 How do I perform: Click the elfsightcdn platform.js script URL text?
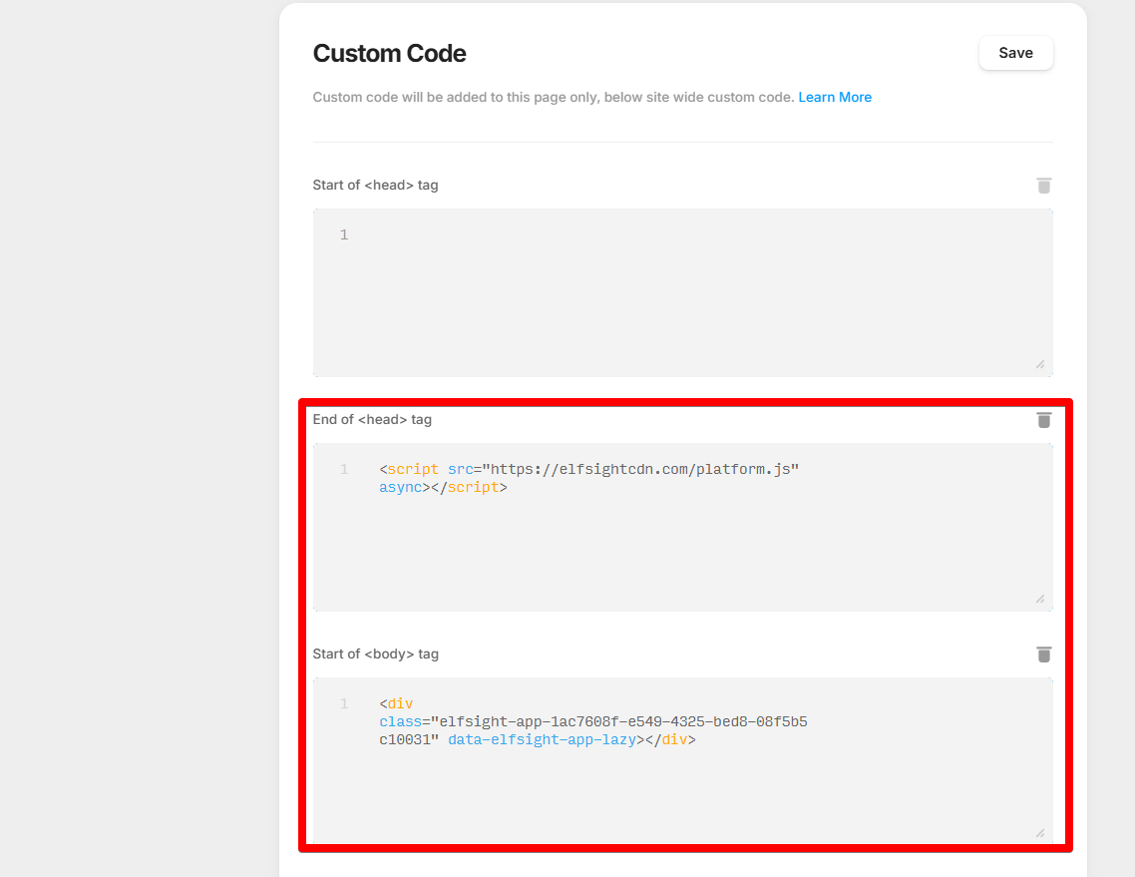click(x=640, y=469)
